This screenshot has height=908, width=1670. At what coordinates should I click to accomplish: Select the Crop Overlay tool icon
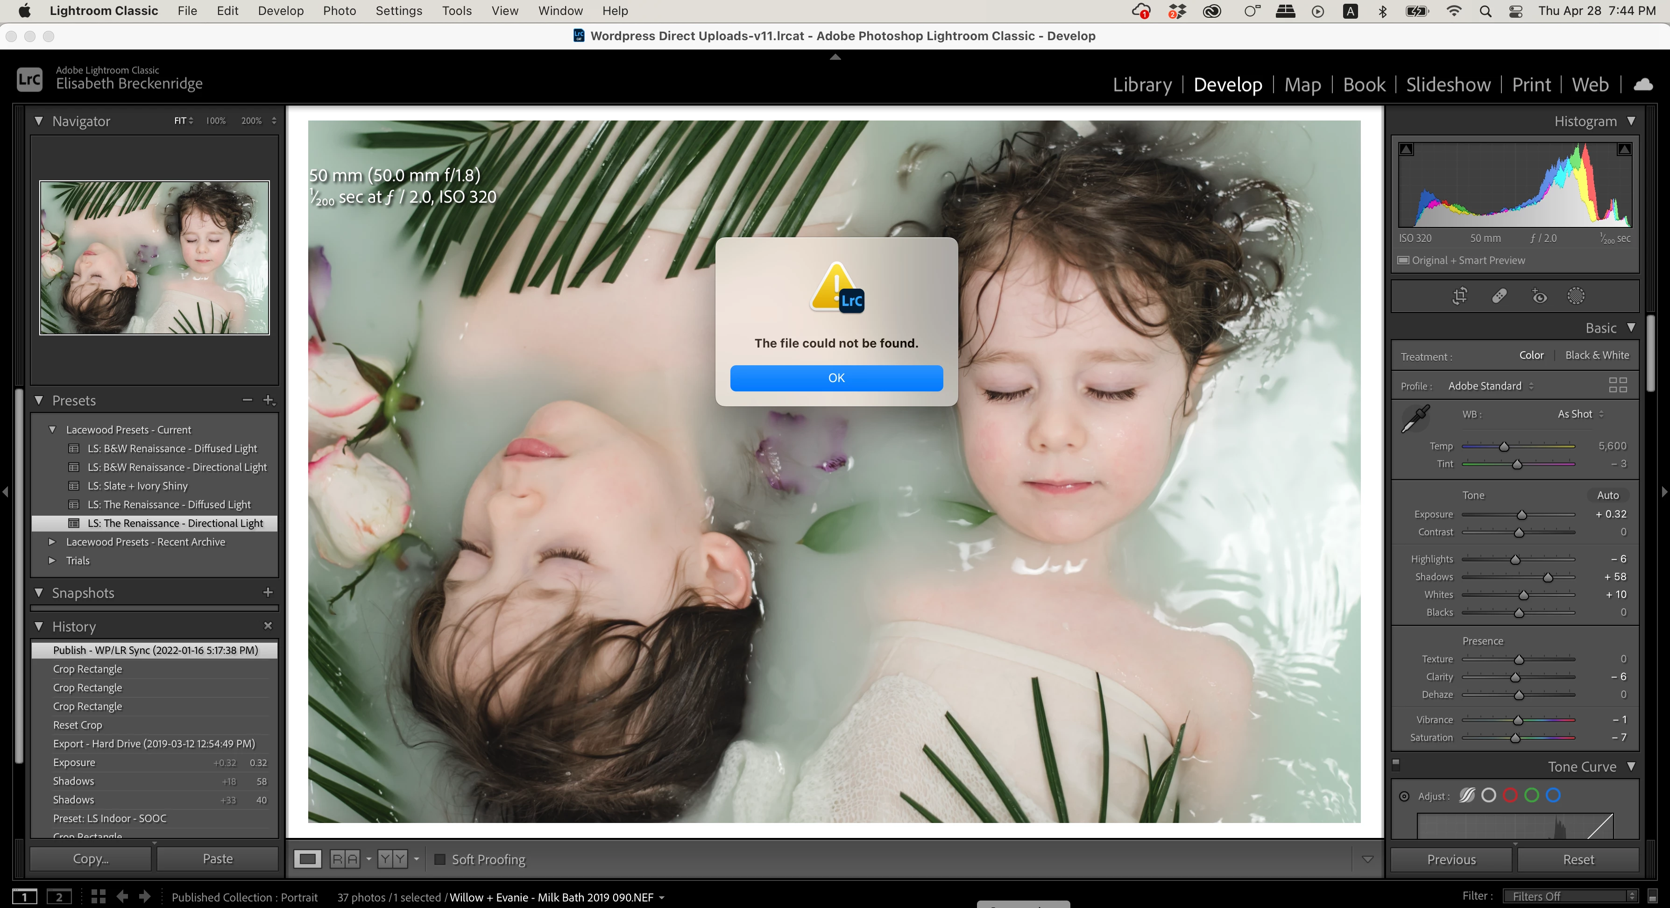1459,297
